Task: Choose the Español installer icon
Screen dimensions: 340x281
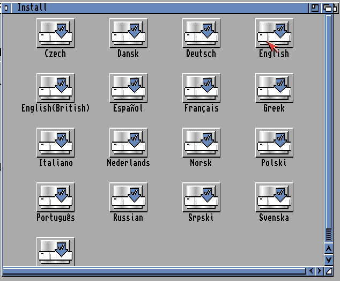Action: tap(128, 88)
